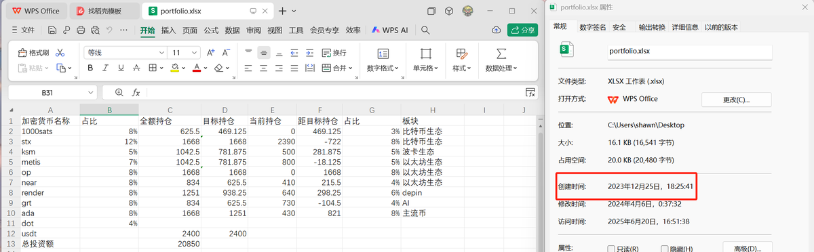
Task: Decrease font size with A- icon
Action: coord(227,53)
